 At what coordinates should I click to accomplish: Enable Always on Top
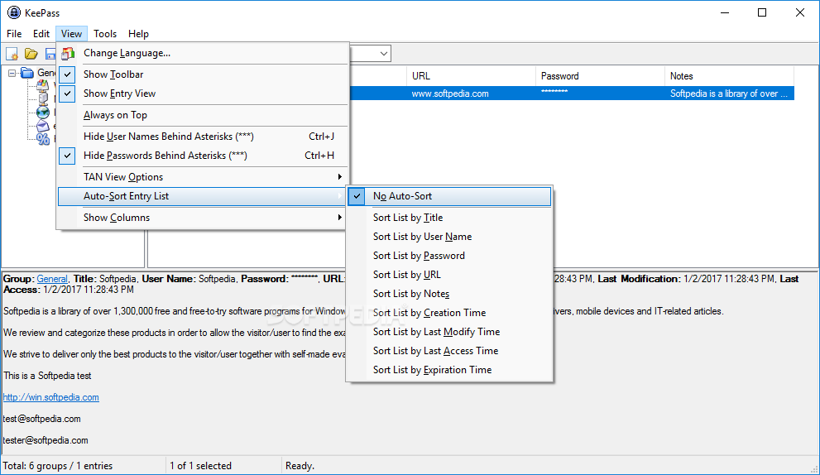203,115
